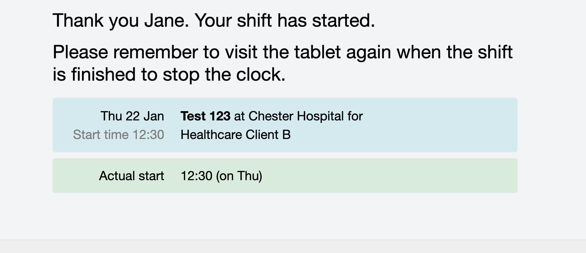This screenshot has height=253, width=586.
Task: Click the word "again" in the reminder
Action: point(368,52)
